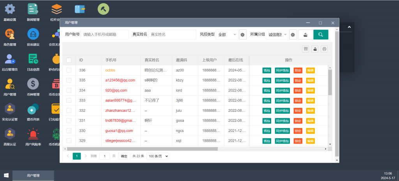
Task: Collapse chevron in the background window
Action: (350, 27)
